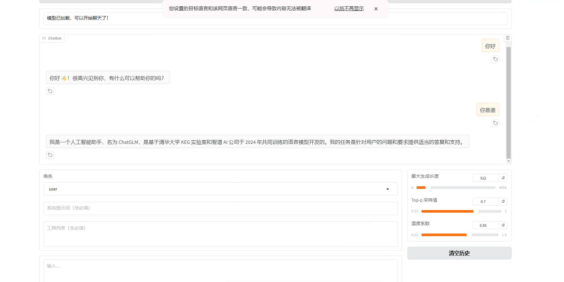Click the 温度系数 slider handle
Viewport: 564px width, 282px height.
click(469, 235)
